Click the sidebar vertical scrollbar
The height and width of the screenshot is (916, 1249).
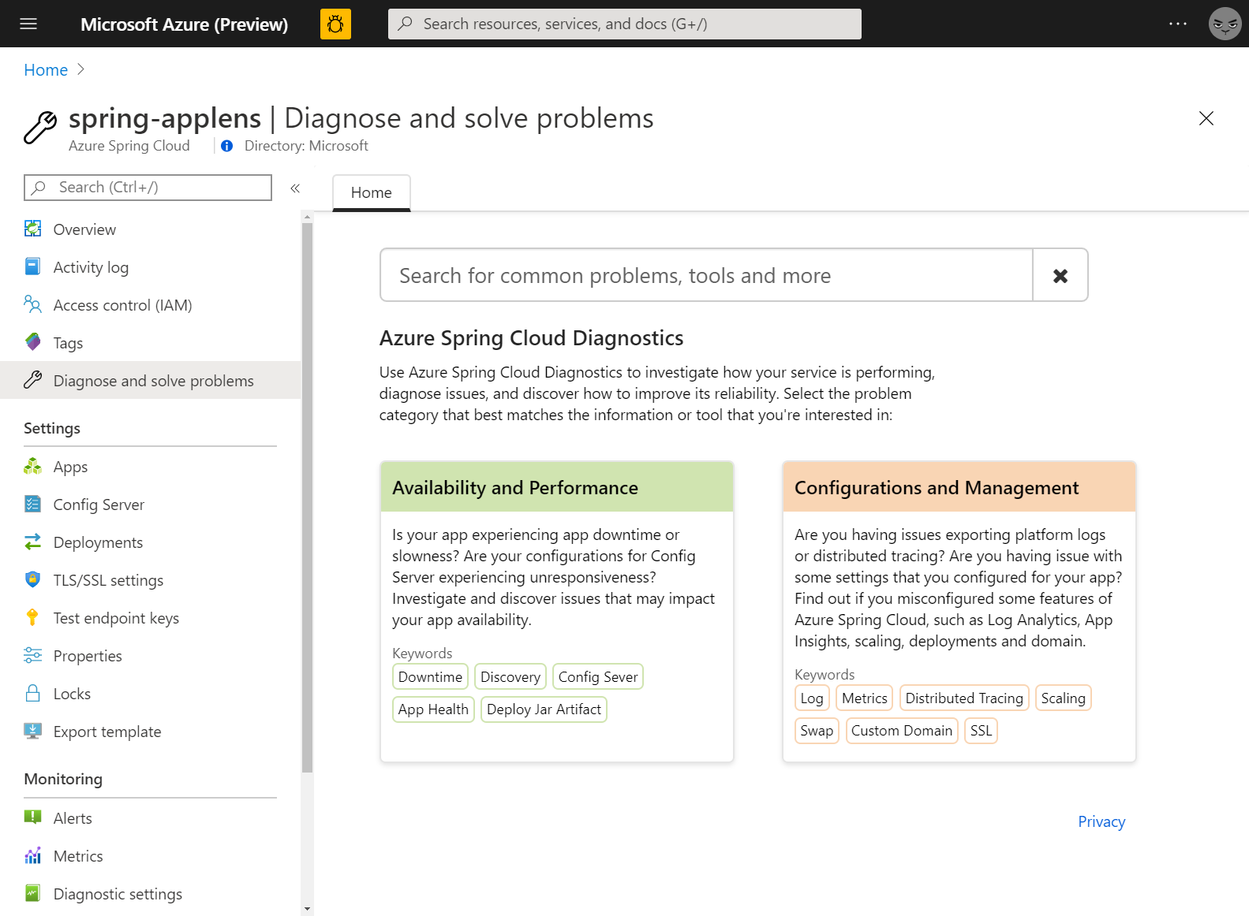307,497
